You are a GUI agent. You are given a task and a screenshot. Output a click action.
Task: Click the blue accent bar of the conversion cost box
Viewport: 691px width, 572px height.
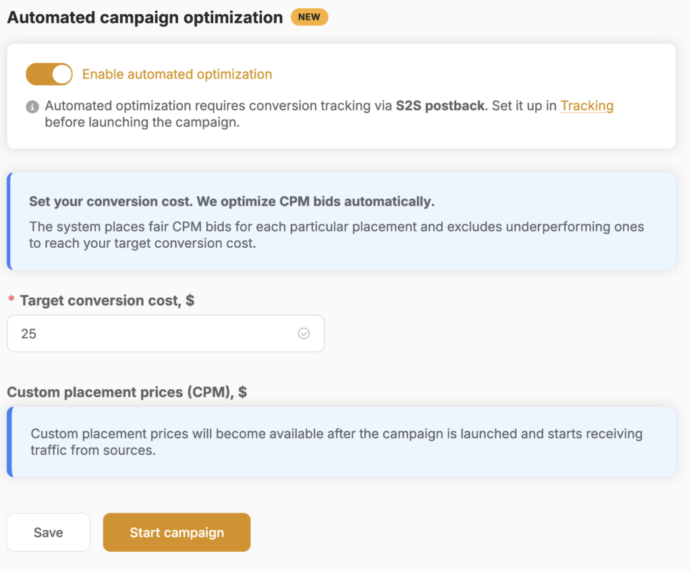[9, 221]
